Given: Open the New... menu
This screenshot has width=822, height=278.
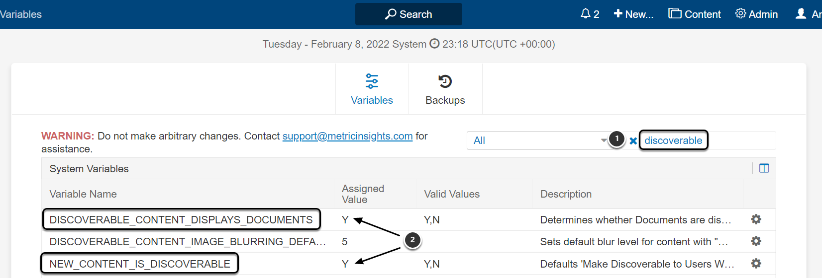Looking at the screenshot, I should coord(633,14).
